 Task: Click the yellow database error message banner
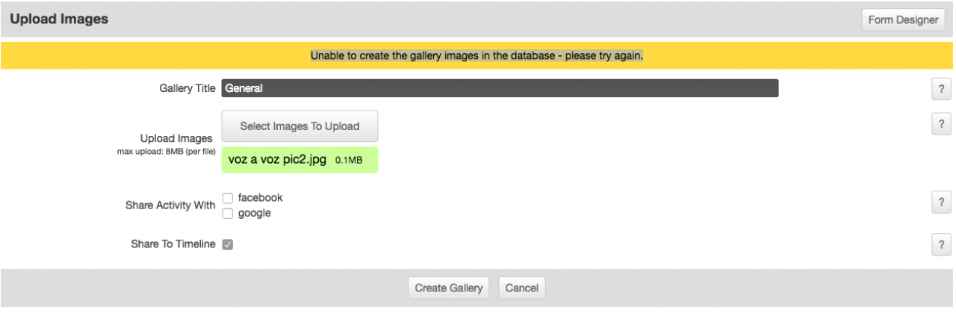[x=477, y=55]
